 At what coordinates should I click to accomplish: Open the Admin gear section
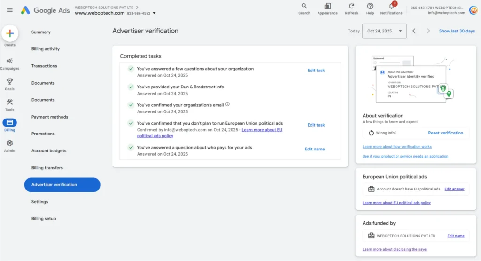tap(9, 146)
